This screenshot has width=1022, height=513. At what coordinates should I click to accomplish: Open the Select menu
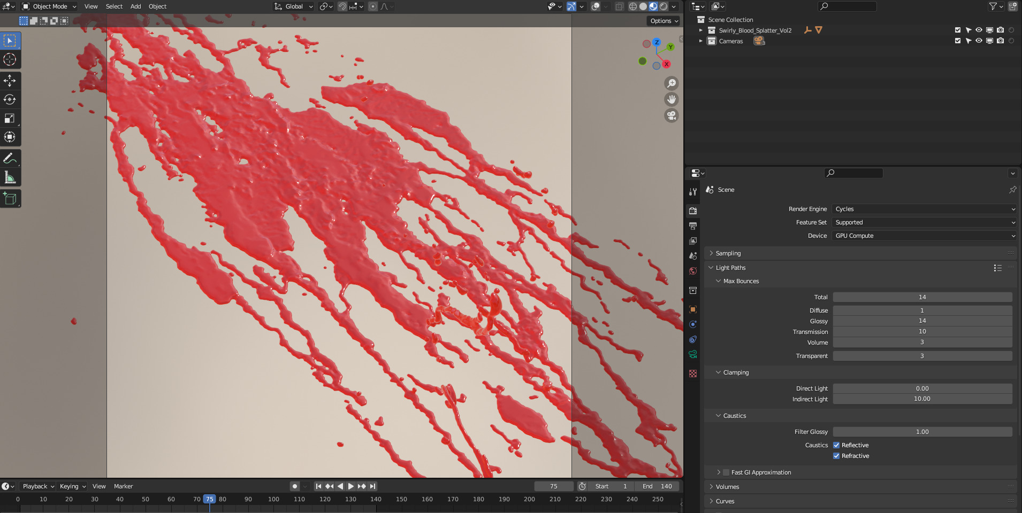[x=114, y=6]
